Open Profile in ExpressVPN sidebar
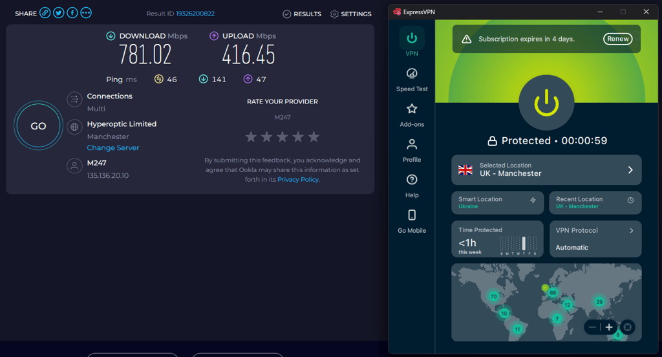Viewport: 662px width, 357px height. 412,151
